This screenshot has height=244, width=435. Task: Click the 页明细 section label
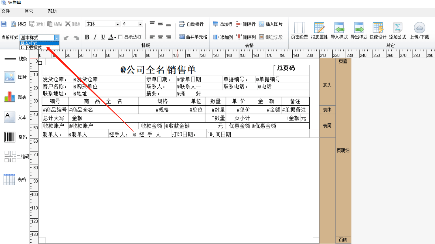pyautogui.click(x=343, y=151)
